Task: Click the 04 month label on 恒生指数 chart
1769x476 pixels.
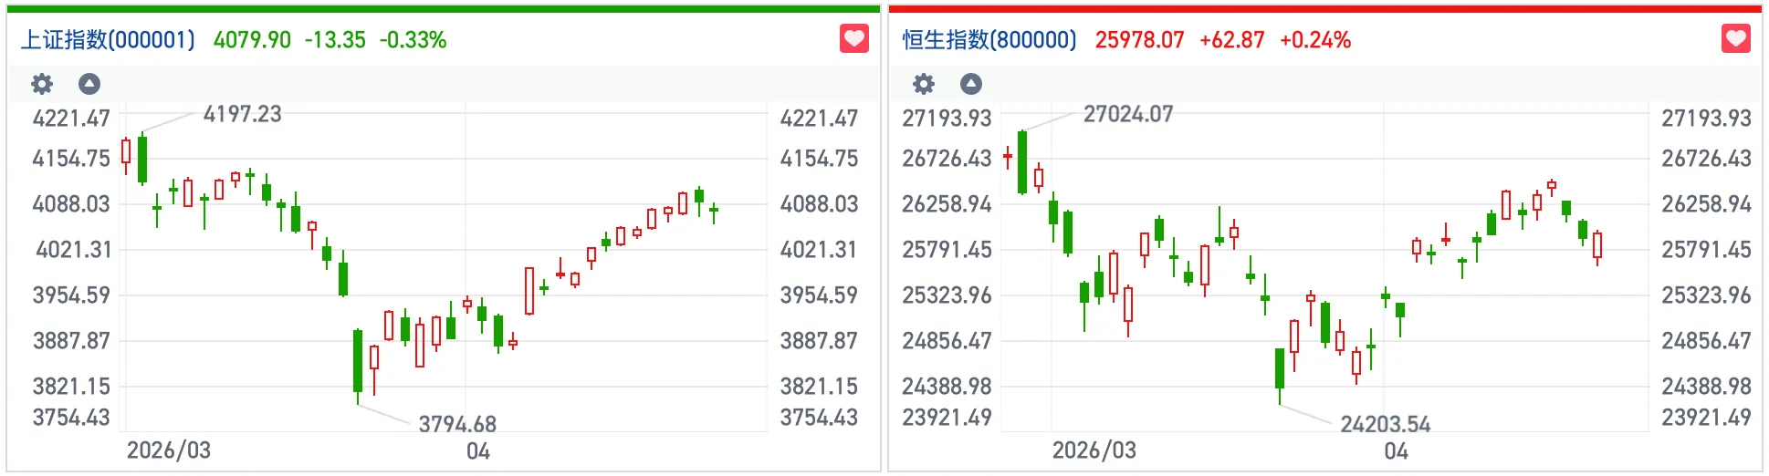Action: click(1396, 451)
